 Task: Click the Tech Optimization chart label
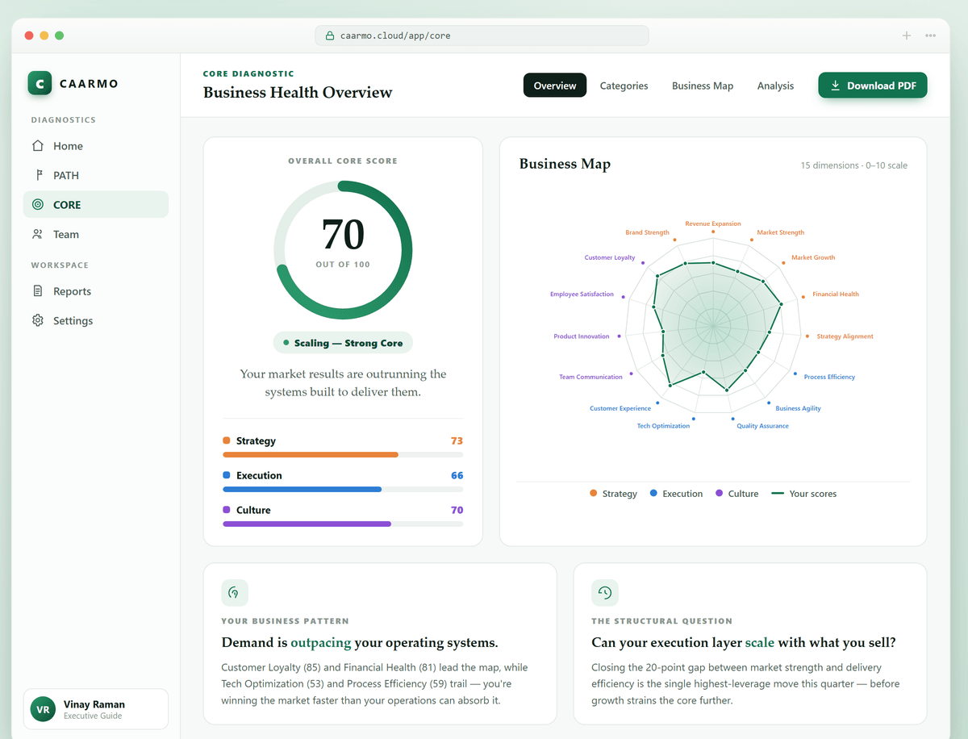[663, 426]
